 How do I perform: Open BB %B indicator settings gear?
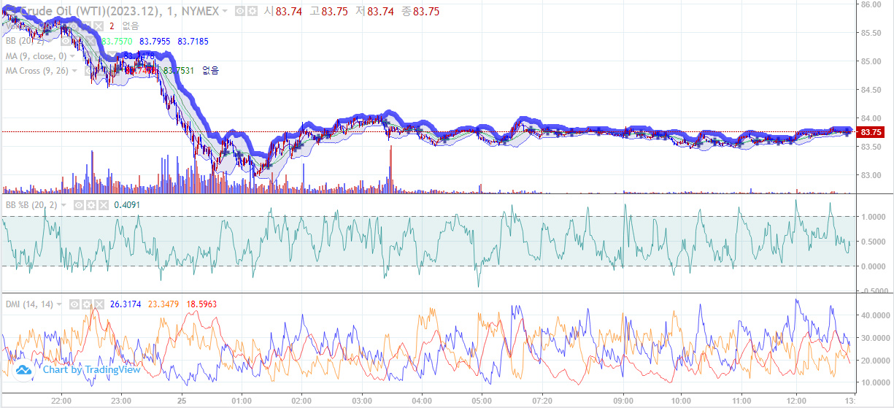click(x=90, y=205)
